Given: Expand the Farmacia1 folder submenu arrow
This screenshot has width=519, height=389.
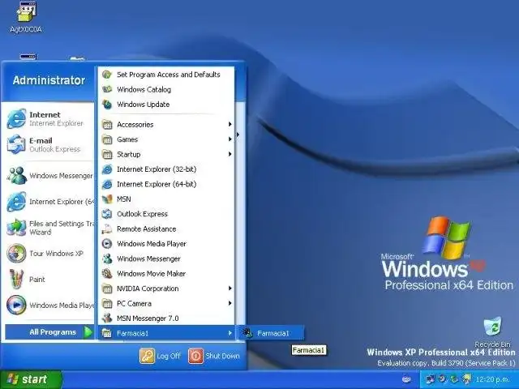Looking at the screenshot, I should point(229,333).
